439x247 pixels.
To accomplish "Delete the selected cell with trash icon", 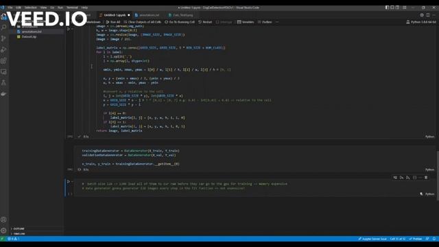I will [x=426, y=178].
